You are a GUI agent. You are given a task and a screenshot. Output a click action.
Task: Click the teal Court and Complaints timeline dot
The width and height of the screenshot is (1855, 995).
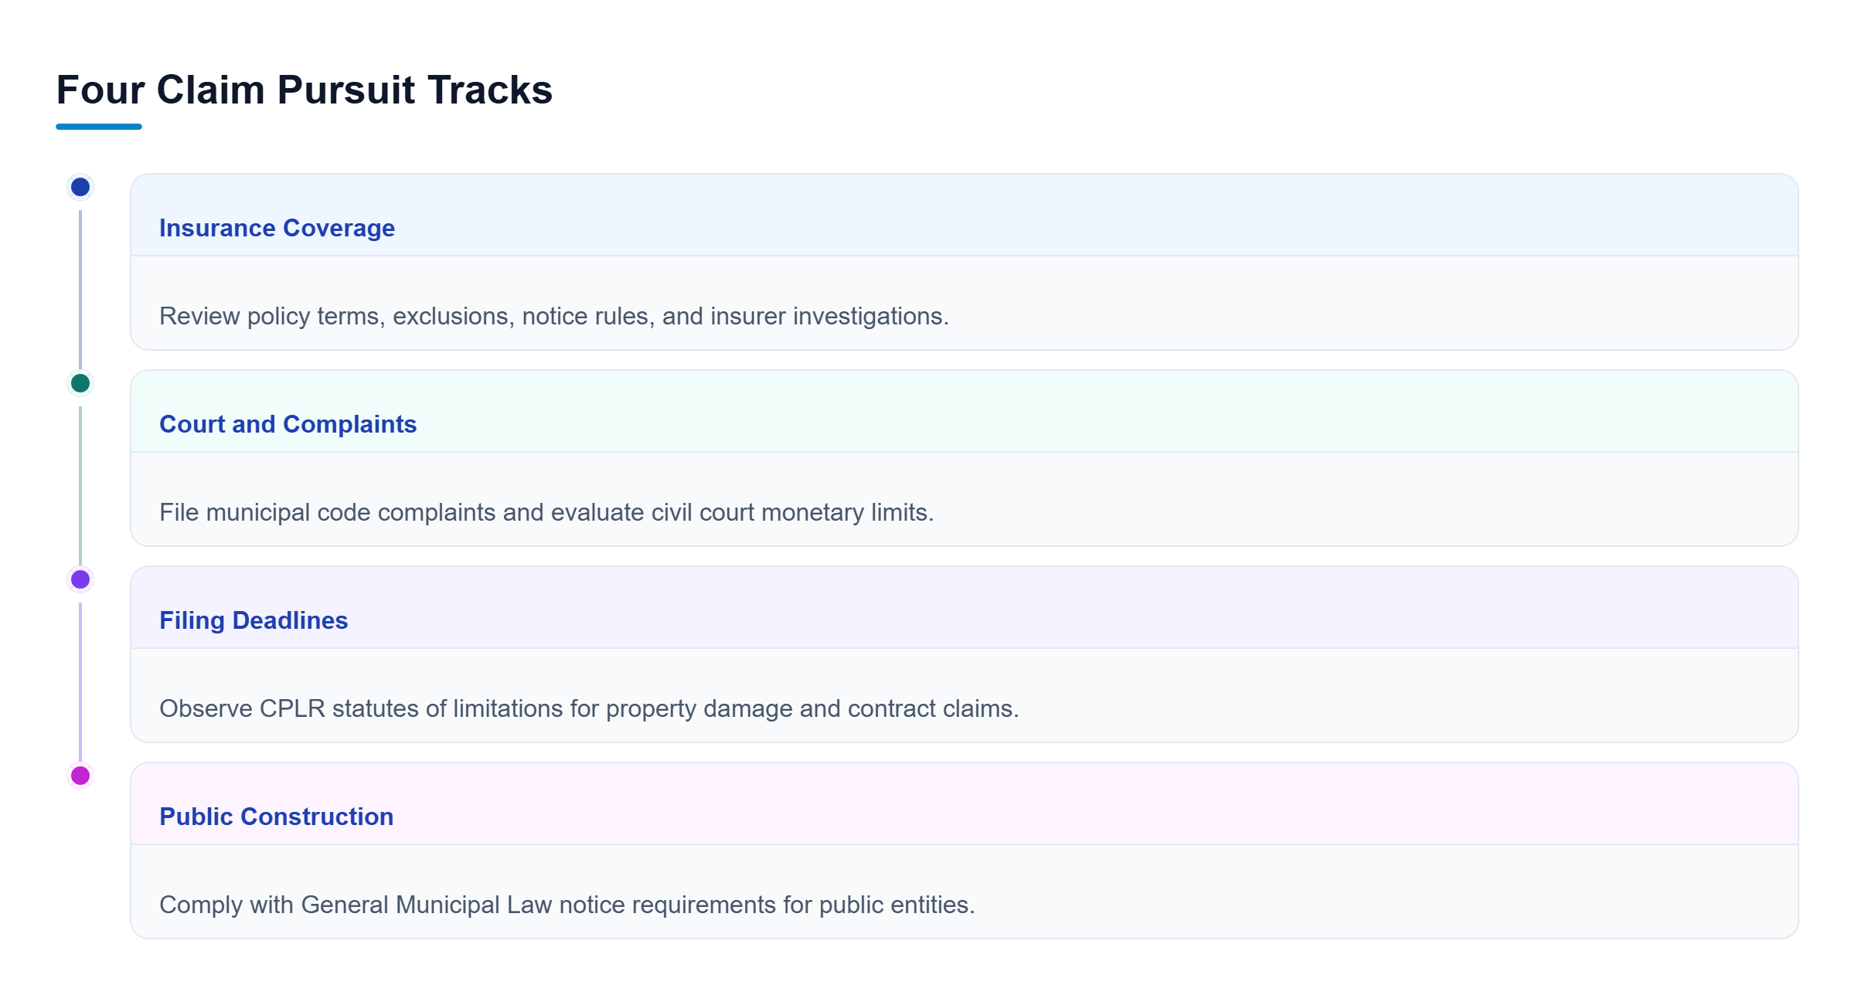80,383
